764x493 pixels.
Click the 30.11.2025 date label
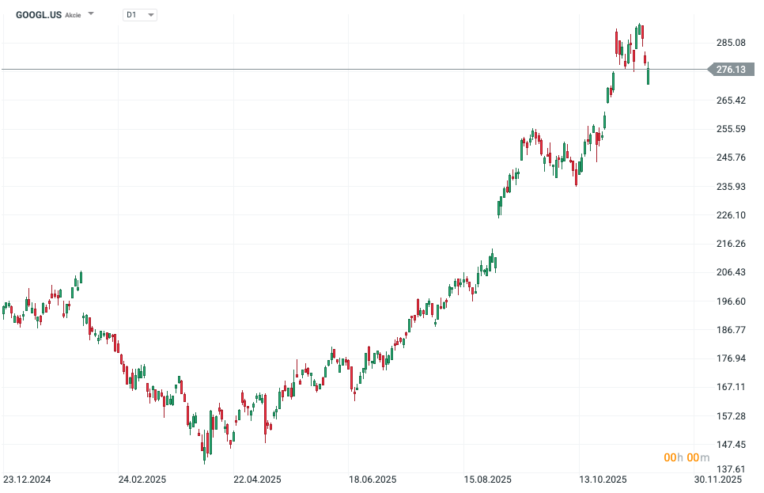click(718, 480)
